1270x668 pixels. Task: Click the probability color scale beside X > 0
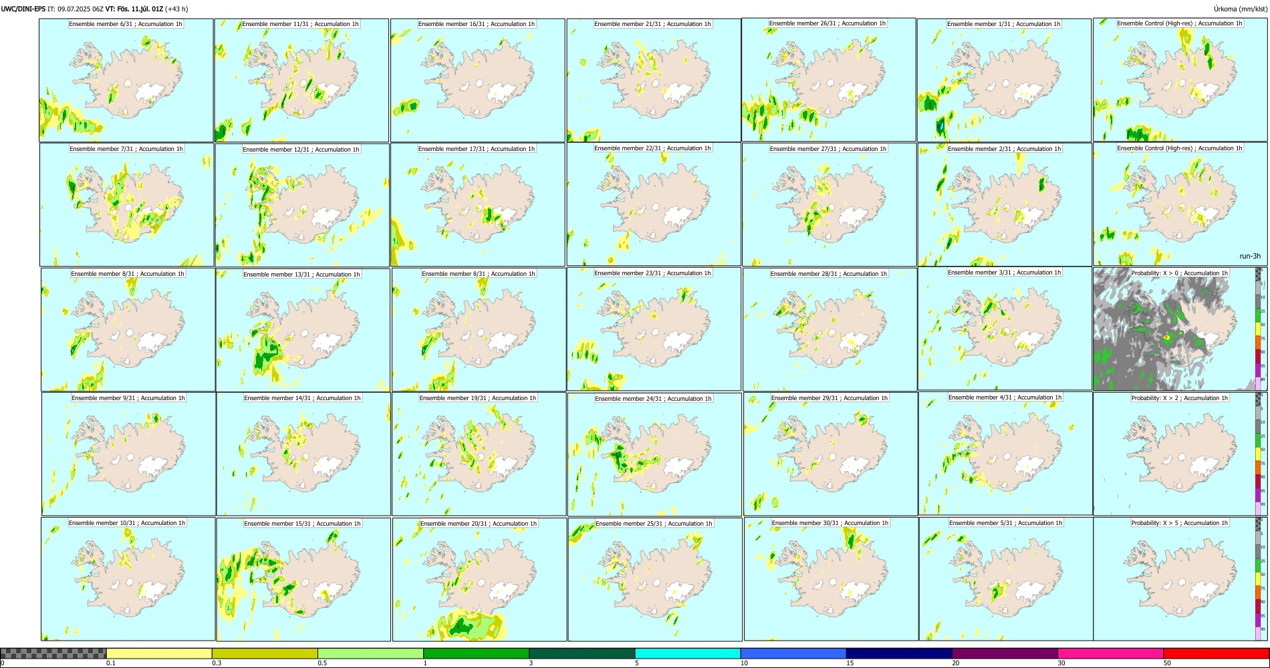(x=1259, y=329)
